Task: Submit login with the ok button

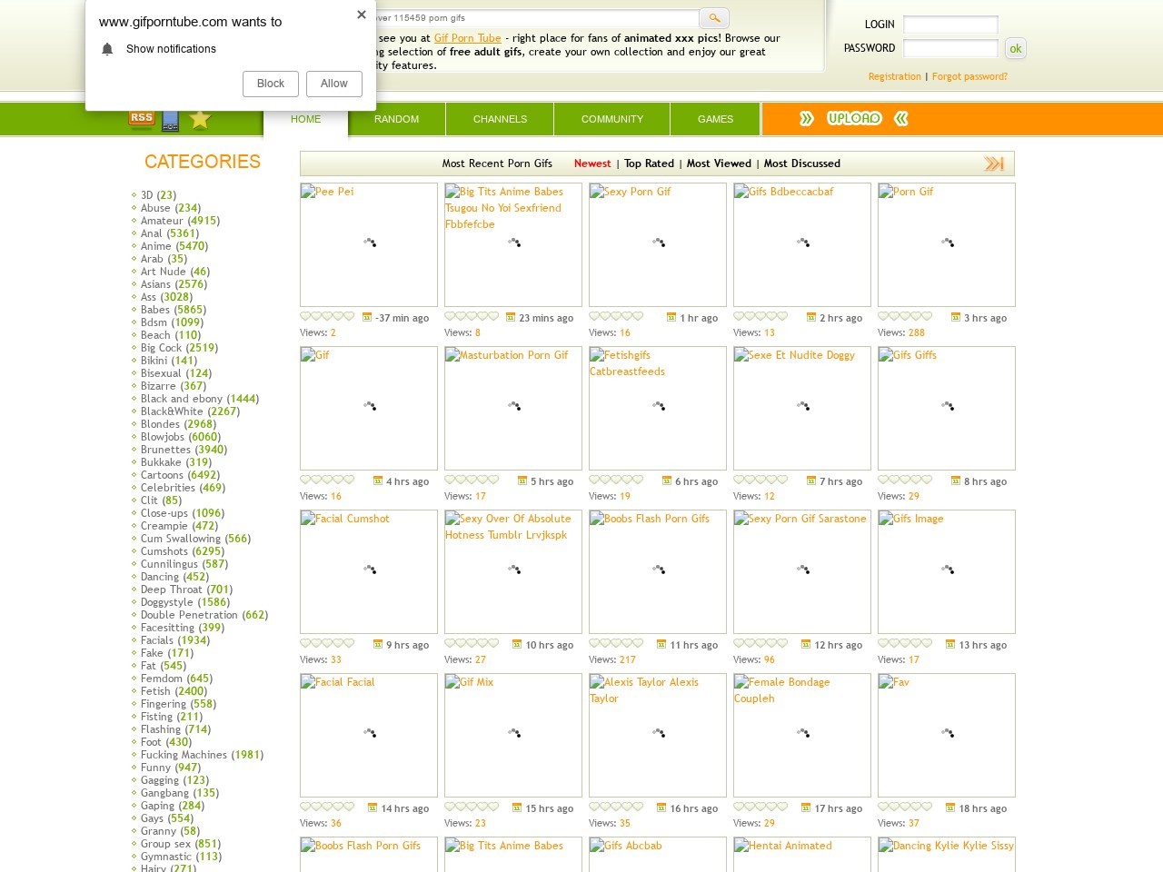Action: (x=1015, y=49)
